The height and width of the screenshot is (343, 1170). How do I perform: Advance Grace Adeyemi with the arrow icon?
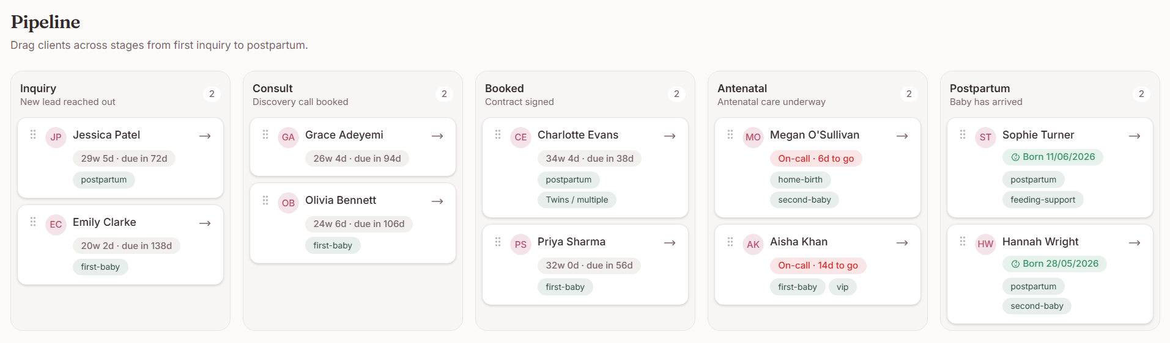coord(437,136)
